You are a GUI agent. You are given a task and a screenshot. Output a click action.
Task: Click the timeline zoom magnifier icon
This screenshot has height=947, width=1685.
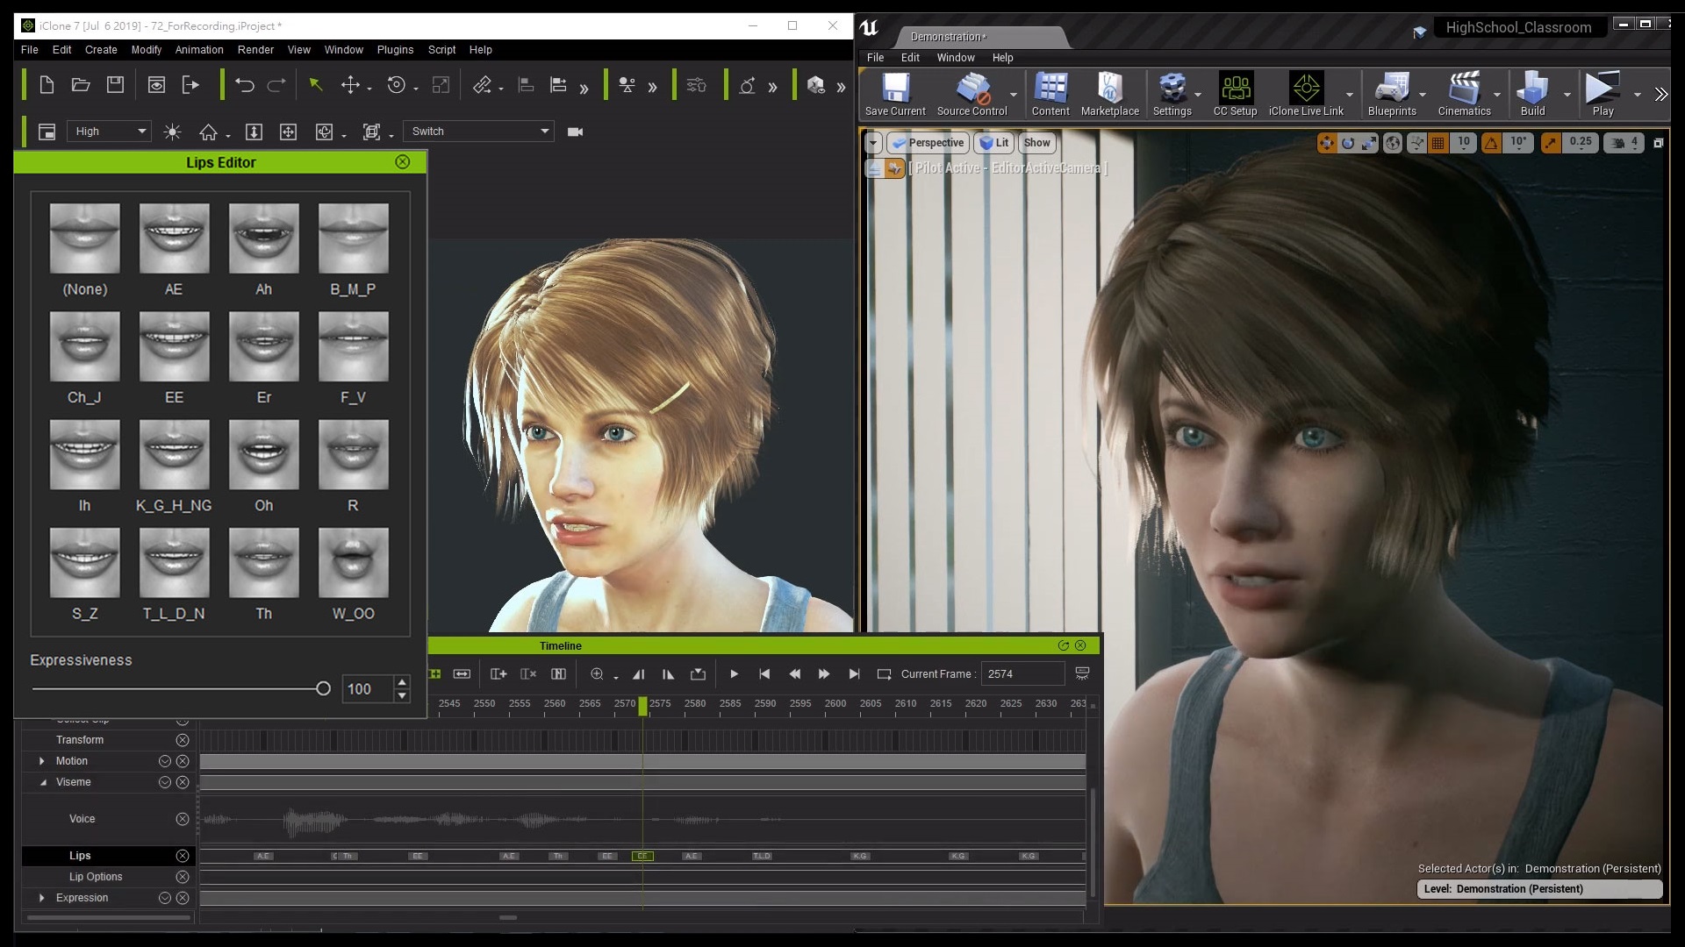[x=598, y=673]
